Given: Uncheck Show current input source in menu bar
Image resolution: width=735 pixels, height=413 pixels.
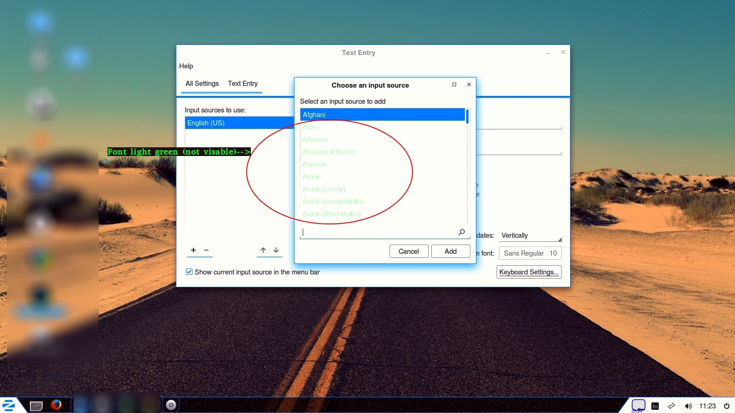Looking at the screenshot, I should (x=189, y=272).
